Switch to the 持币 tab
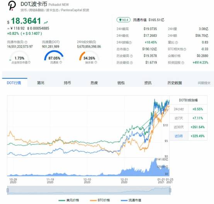The width and height of the screenshot is (214, 204). (x=68, y=83)
